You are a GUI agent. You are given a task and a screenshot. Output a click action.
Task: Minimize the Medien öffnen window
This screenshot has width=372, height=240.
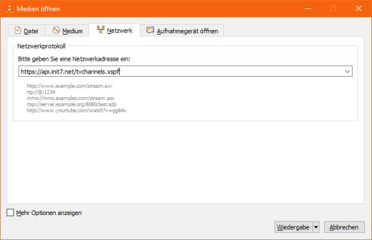click(x=308, y=8)
